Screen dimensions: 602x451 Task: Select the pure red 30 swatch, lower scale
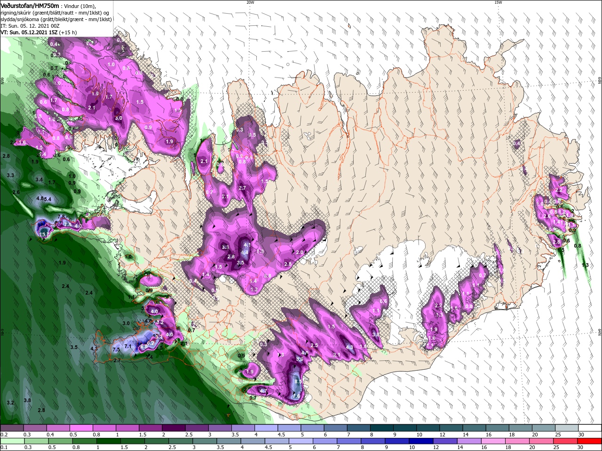[590, 441]
